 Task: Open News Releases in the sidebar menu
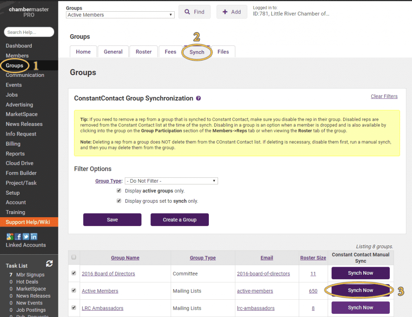point(24,124)
